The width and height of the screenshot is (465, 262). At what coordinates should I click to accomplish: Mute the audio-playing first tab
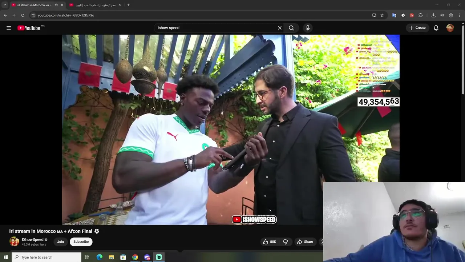[56, 5]
